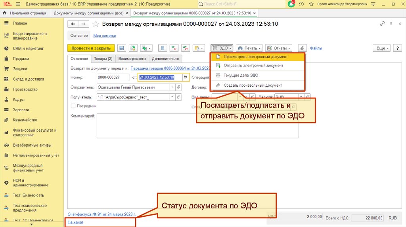Viewport: 406px width, 227px height.
Task: Open Отправитель record with the open-form icon
Action: (x=179, y=87)
